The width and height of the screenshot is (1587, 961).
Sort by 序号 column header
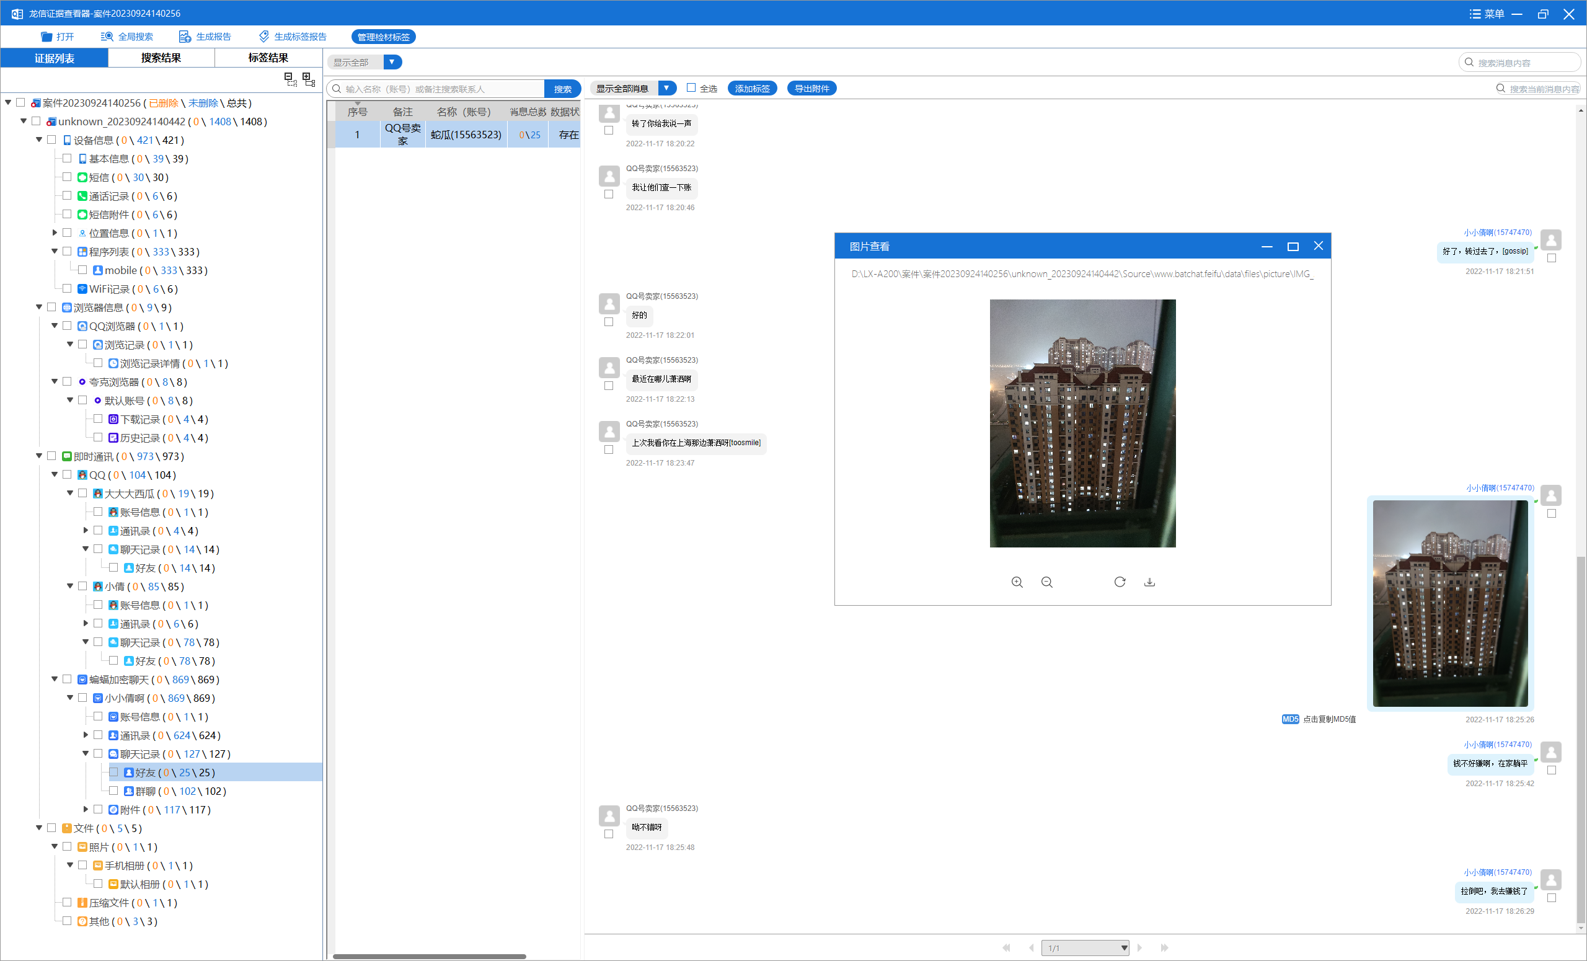click(x=358, y=112)
